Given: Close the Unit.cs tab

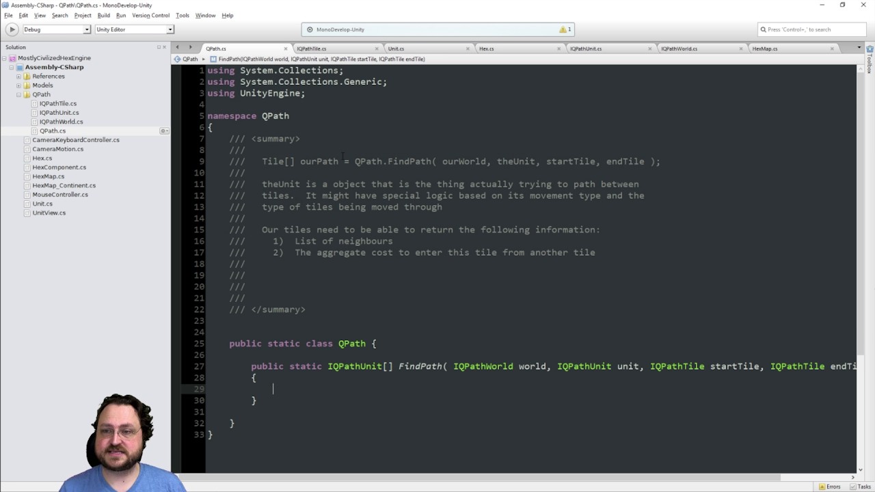Looking at the screenshot, I should (468, 49).
